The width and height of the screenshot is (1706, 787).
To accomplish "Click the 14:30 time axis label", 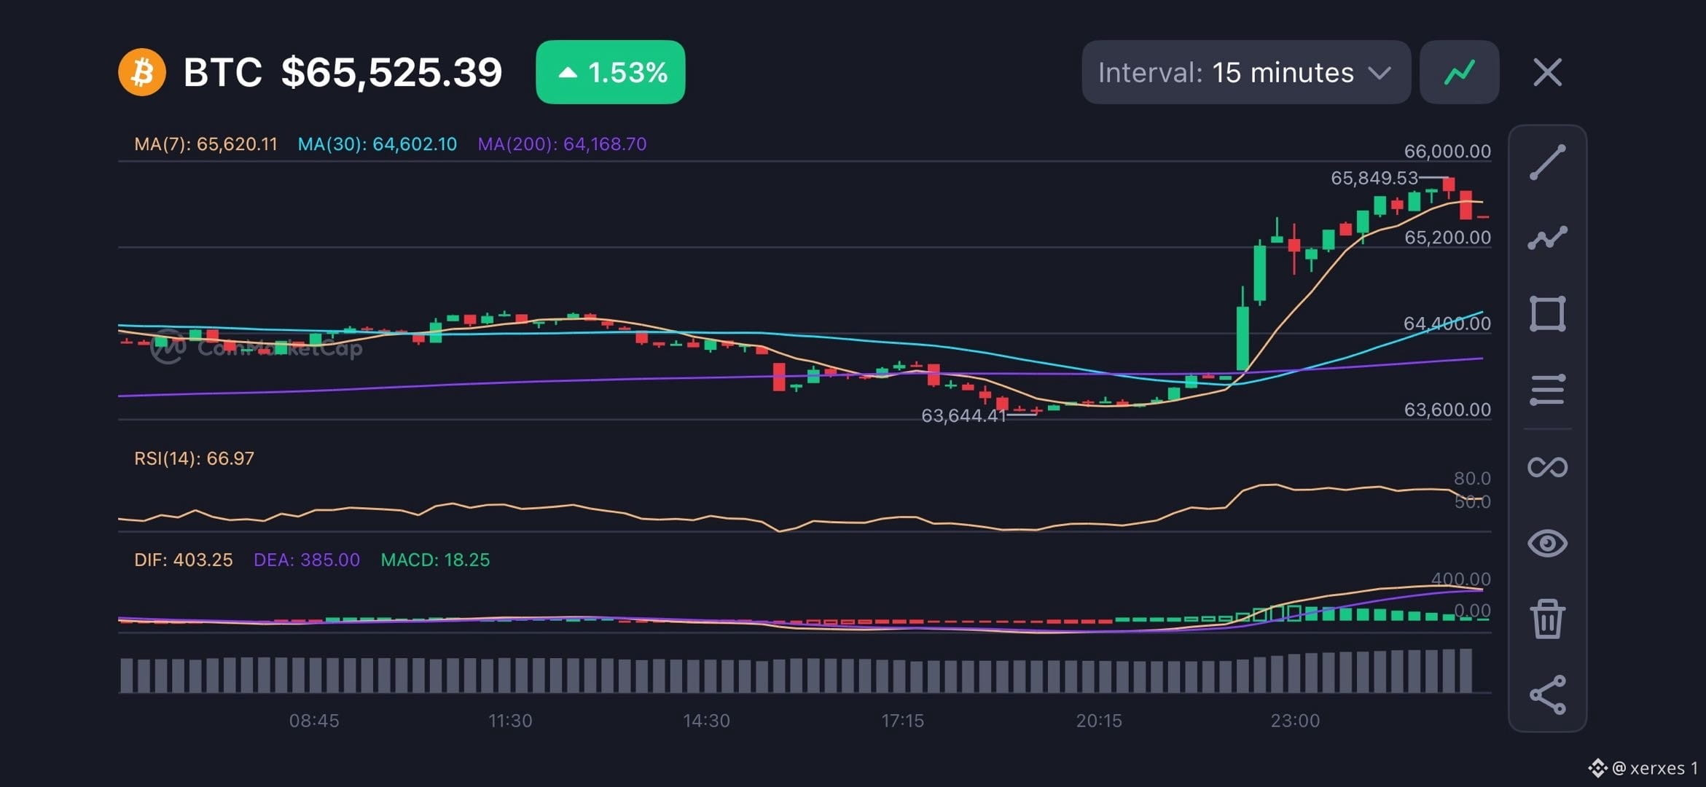I will tap(706, 721).
